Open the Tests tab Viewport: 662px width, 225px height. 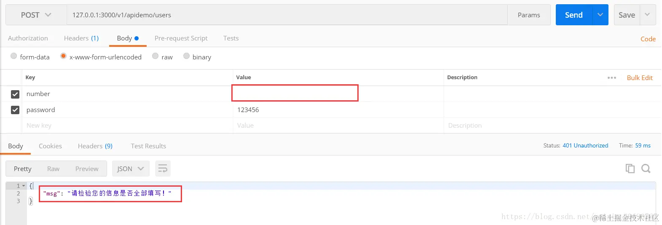tap(231, 38)
